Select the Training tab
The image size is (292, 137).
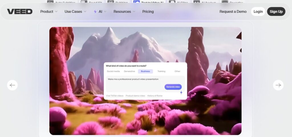pos(161,71)
